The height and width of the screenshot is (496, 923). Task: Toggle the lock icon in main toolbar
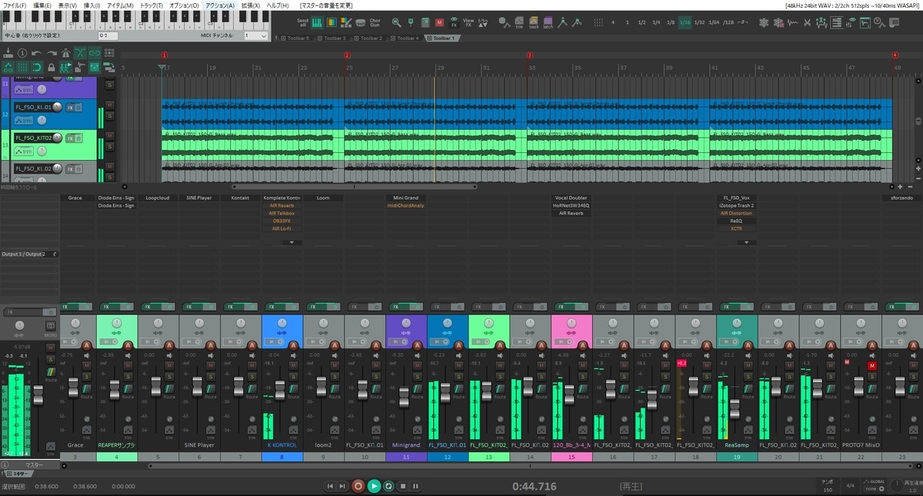pos(52,67)
